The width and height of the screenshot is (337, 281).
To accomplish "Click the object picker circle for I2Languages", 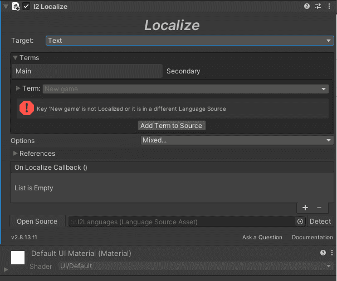I will click(x=300, y=221).
